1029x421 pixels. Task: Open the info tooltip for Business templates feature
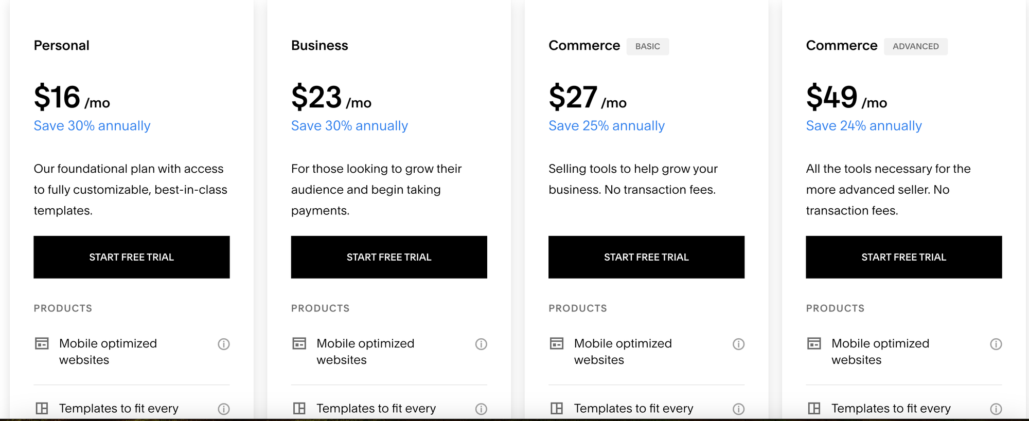coord(482,409)
